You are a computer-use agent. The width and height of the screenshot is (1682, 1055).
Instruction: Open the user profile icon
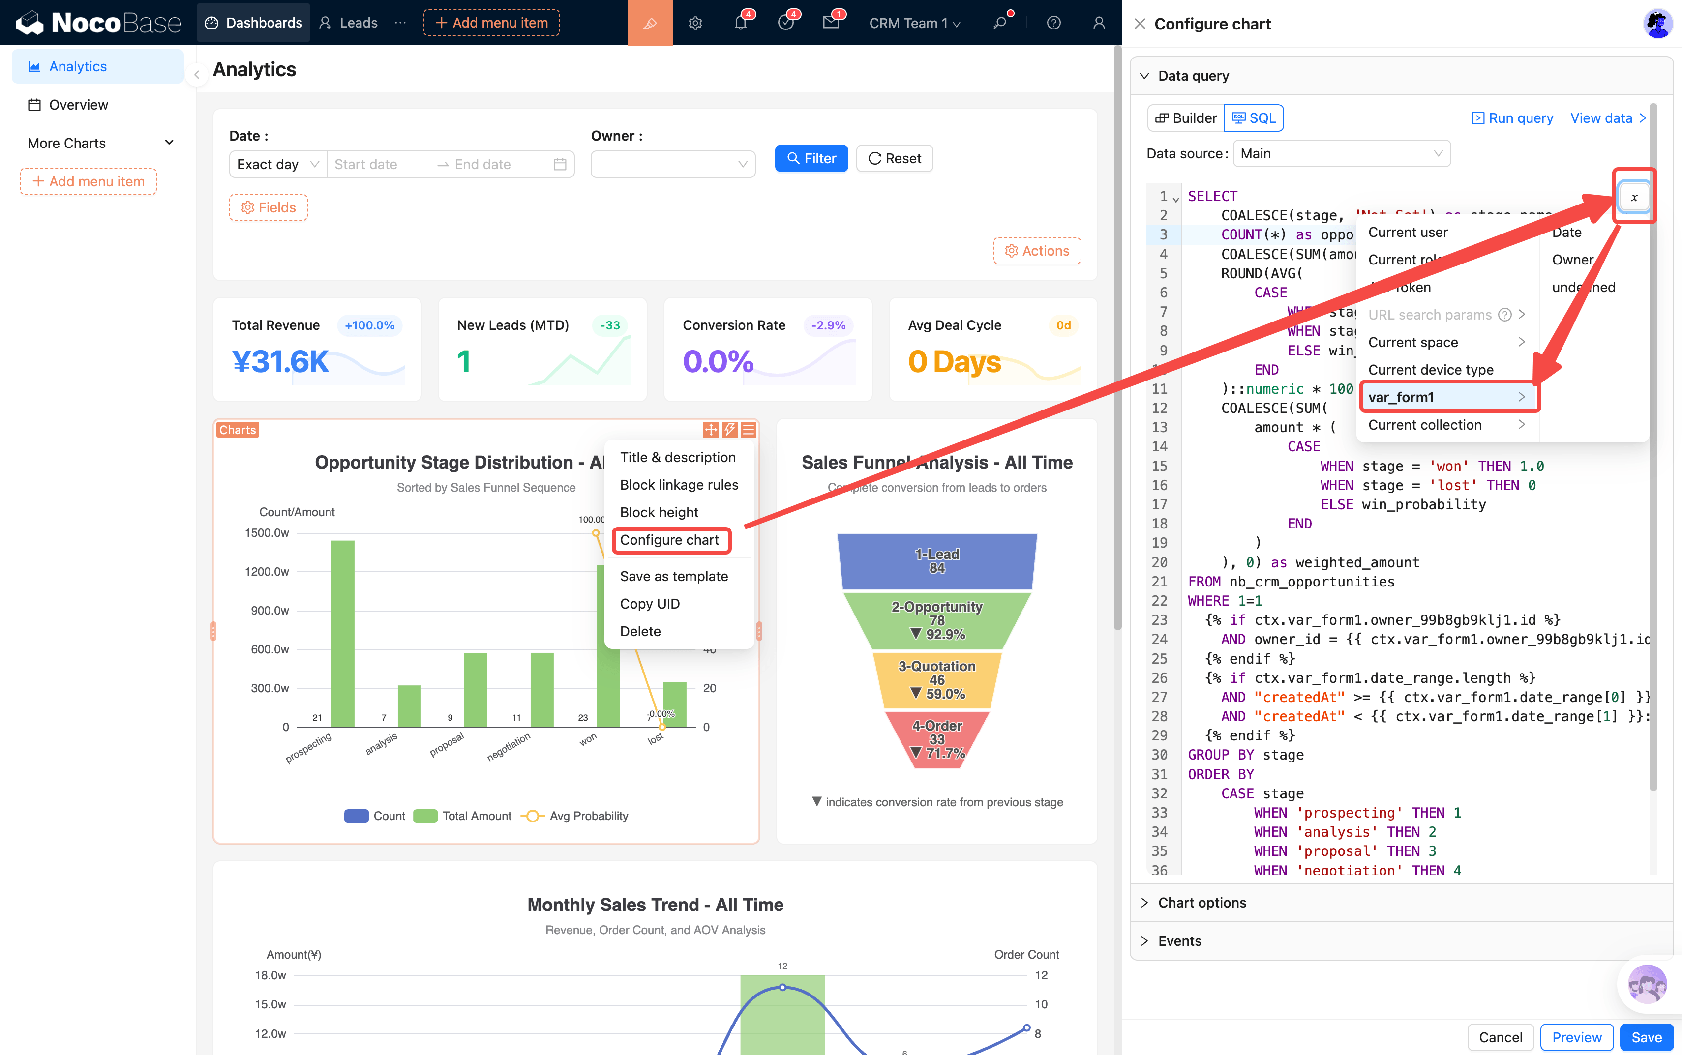pos(1098,23)
